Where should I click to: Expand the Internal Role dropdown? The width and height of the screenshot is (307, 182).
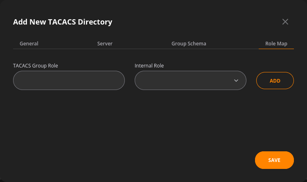click(x=190, y=81)
